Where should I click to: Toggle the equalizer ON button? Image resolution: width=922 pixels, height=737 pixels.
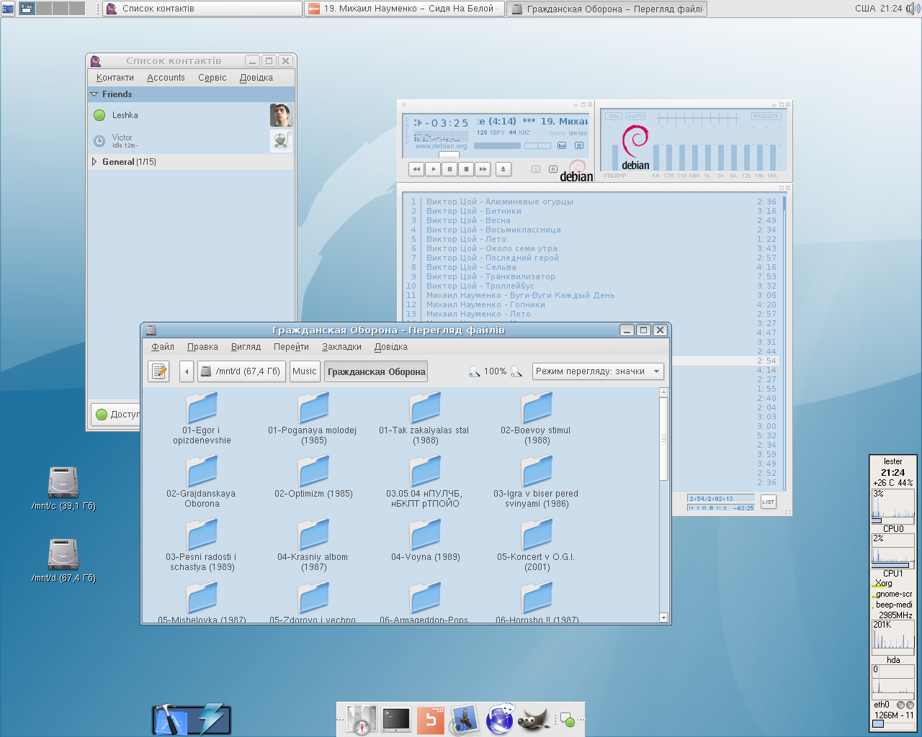[613, 116]
